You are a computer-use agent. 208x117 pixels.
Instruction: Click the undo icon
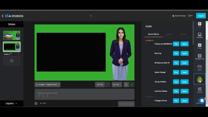coord(126,84)
